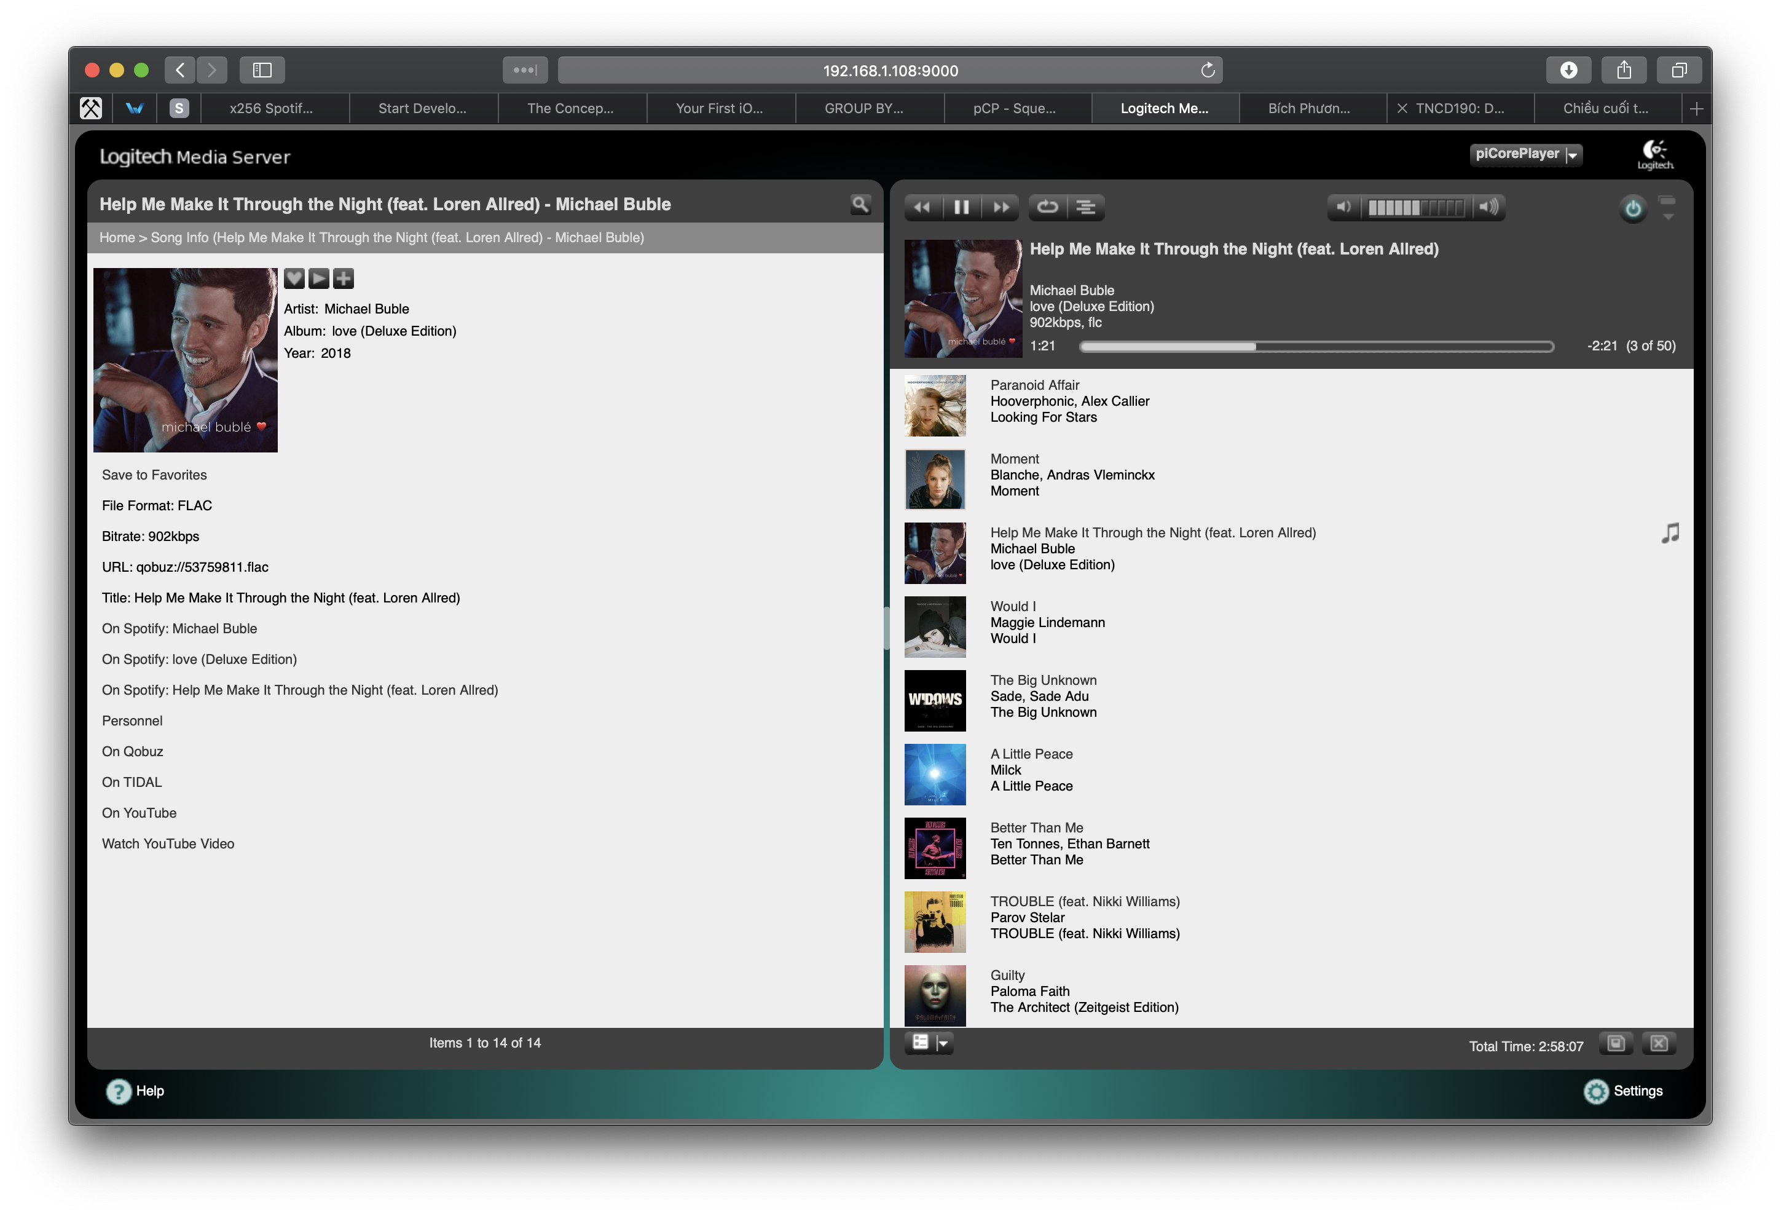Viewport: 1781px width, 1216px height.
Task: Seek within the song progress bar
Action: (x=1316, y=347)
